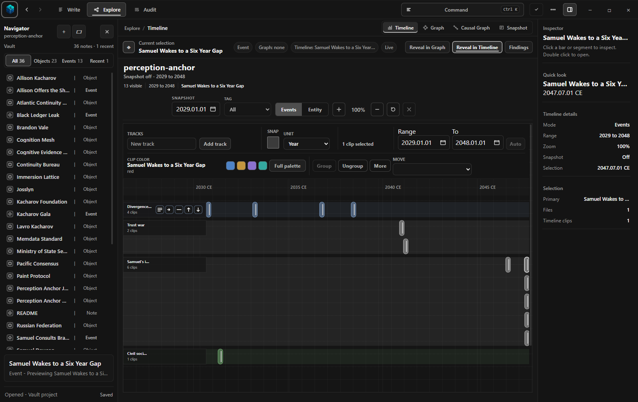
Task: Open the More clip options
Action: [x=380, y=166]
